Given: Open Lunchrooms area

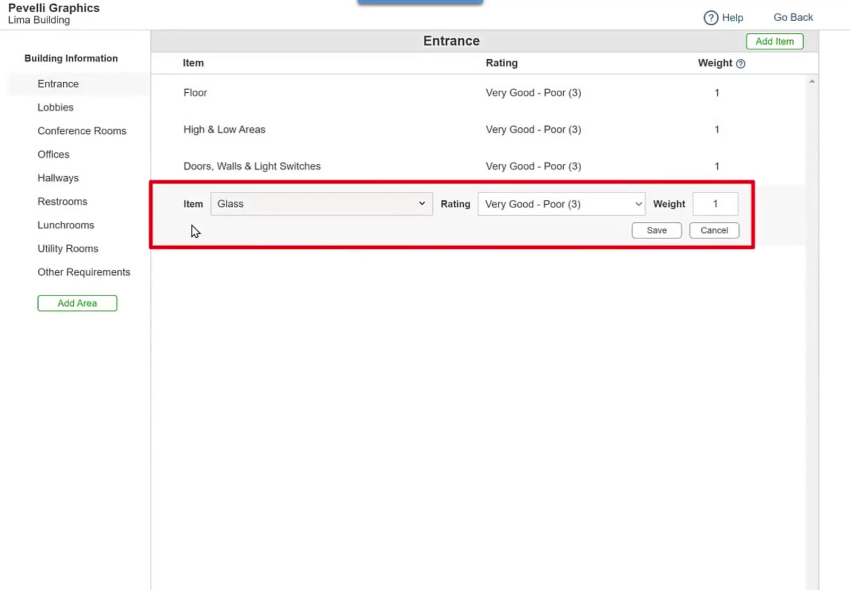Looking at the screenshot, I should [x=66, y=225].
